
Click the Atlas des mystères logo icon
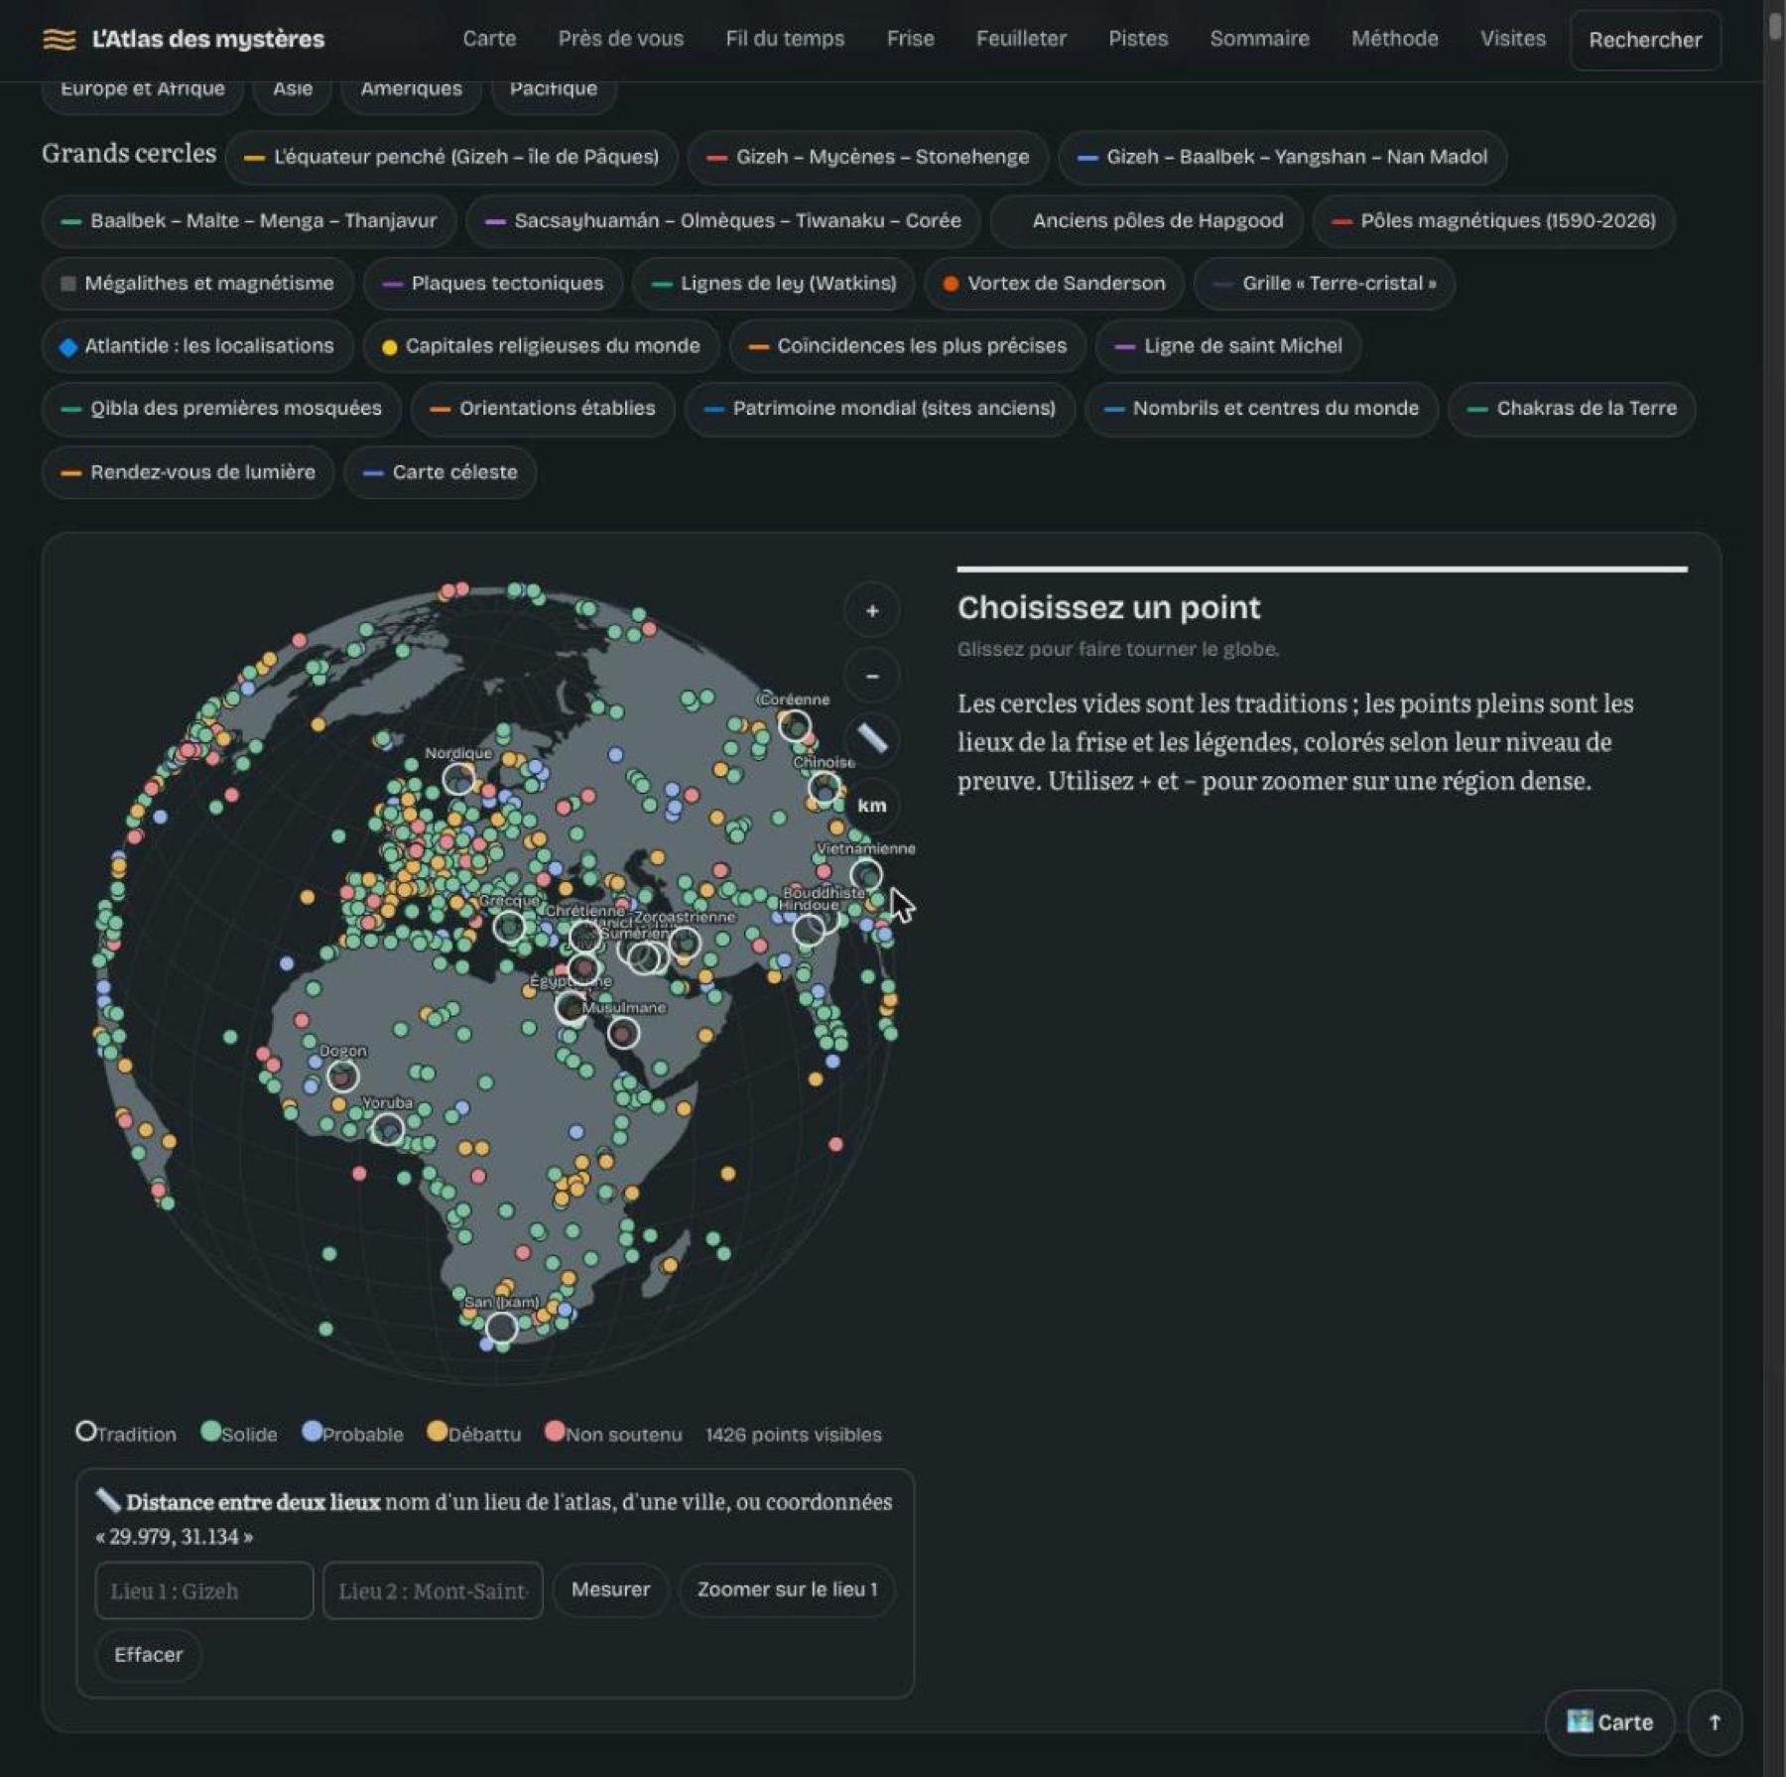tap(60, 39)
